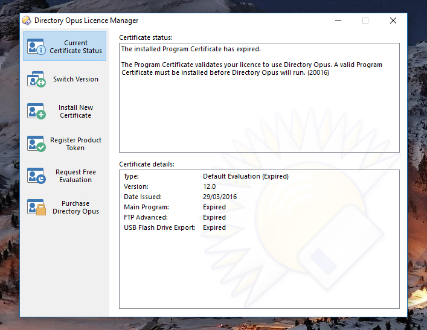Viewport: 427px width, 330px height.
Task: Click the Directory Opus title bar icon
Action: [27, 21]
